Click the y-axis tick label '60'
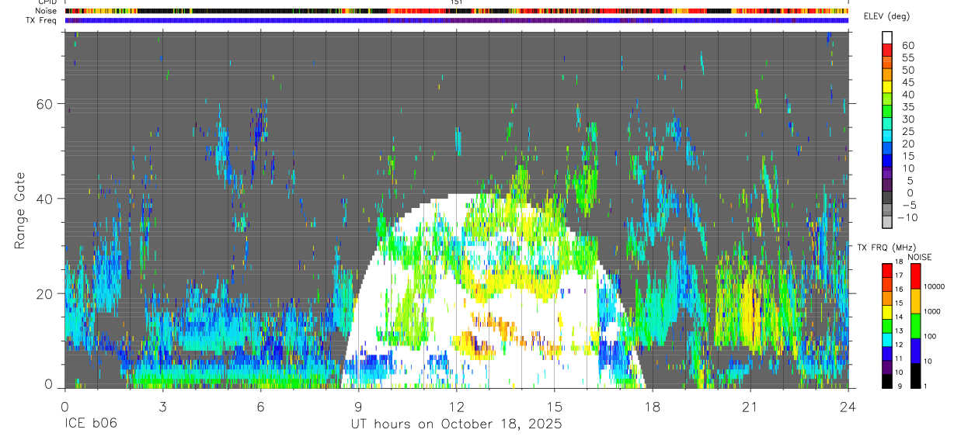 point(45,104)
